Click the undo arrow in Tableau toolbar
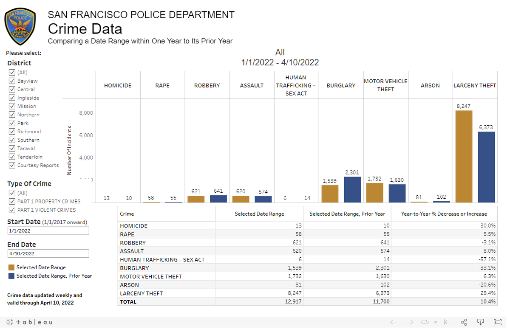510x332 pixels. (393, 322)
